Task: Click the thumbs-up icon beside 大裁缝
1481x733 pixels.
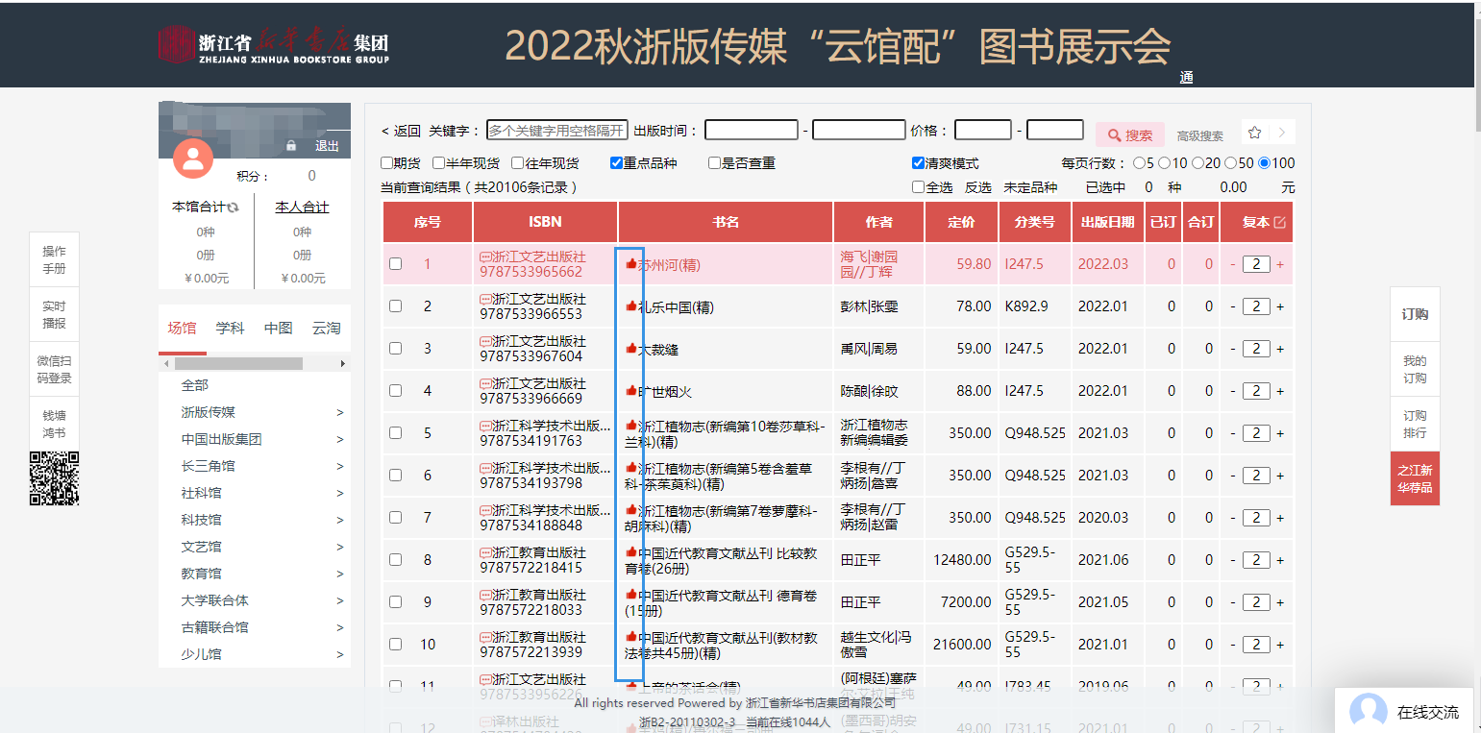Action: point(631,349)
